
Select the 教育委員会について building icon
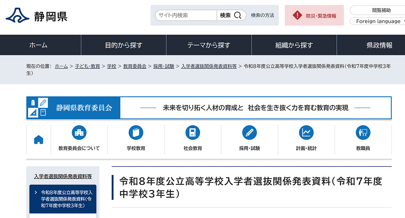tap(79, 133)
